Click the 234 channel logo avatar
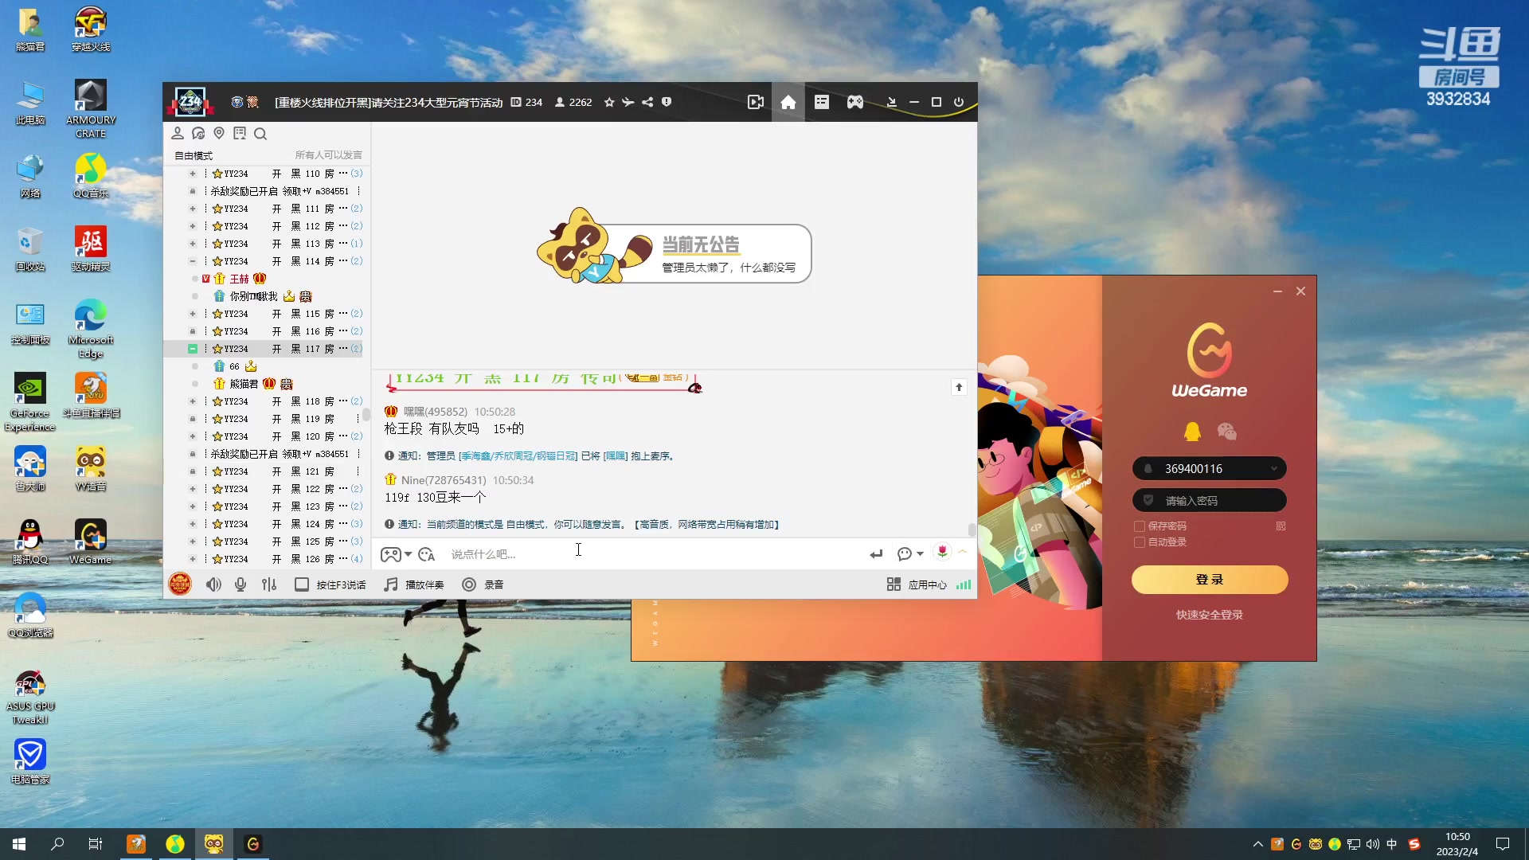This screenshot has height=860, width=1529. 190,102
